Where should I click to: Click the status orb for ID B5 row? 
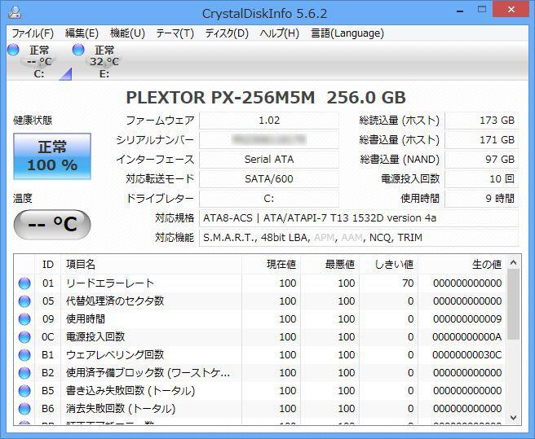tap(24, 391)
